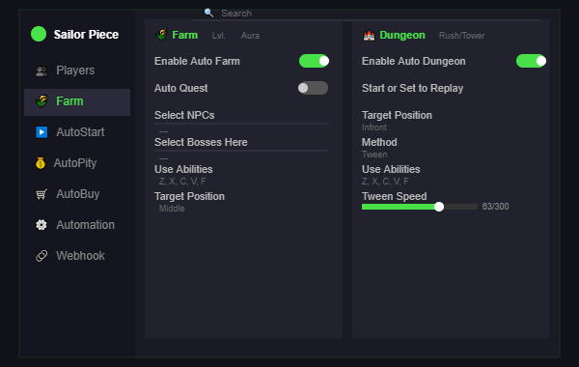The width and height of the screenshot is (579, 367).
Task: Click the Farm corn icon in sidebar
Action: pos(41,101)
